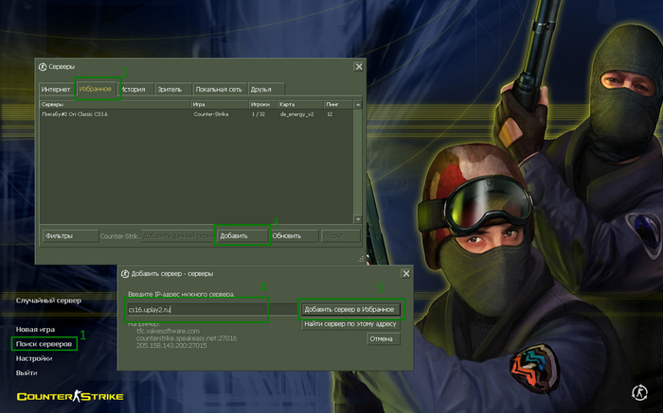Viewport: 663px width, 413px height.
Task: Close the Серверы window
Action: click(x=359, y=67)
